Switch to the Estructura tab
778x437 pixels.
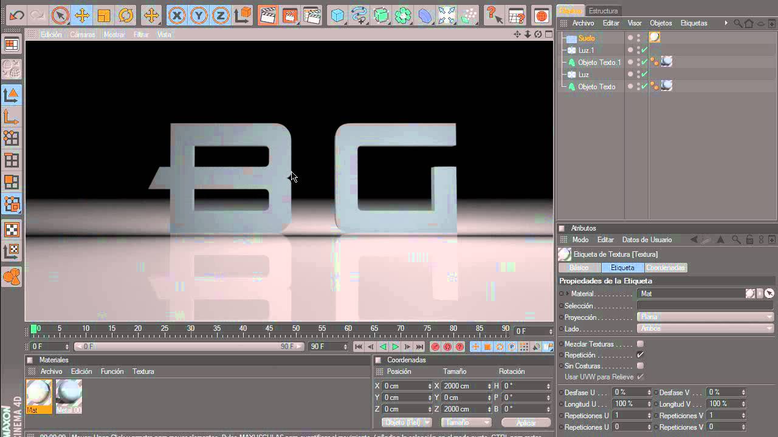pyautogui.click(x=604, y=11)
